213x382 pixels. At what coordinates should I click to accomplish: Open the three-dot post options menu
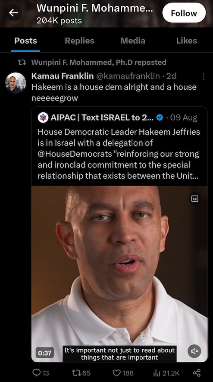click(204, 77)
